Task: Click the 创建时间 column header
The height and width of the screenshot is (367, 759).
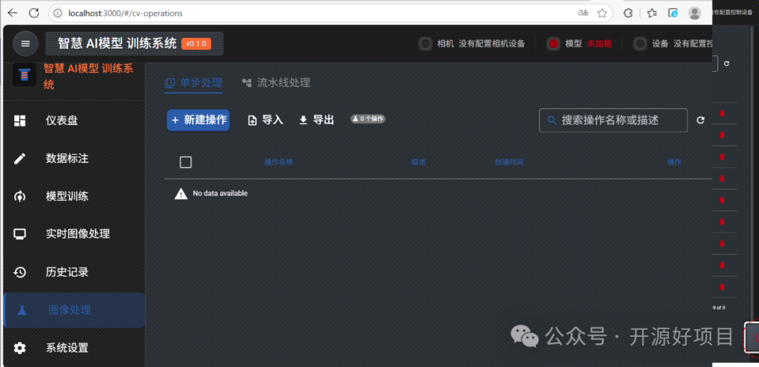Action: (509, 162)
